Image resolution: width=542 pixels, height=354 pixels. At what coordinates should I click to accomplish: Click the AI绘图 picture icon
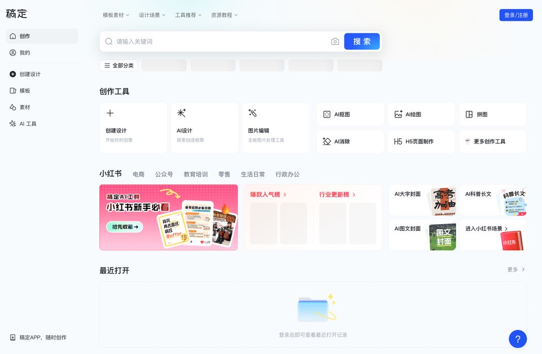click(398, 114)
